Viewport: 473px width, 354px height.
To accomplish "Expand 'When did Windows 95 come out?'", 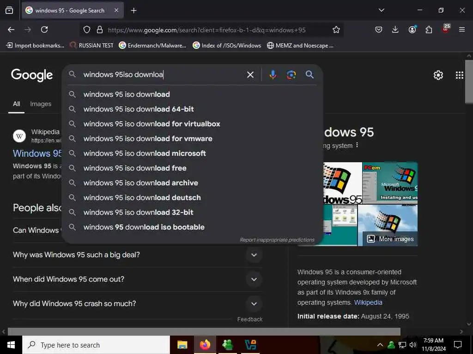I will tap(137, 279).
